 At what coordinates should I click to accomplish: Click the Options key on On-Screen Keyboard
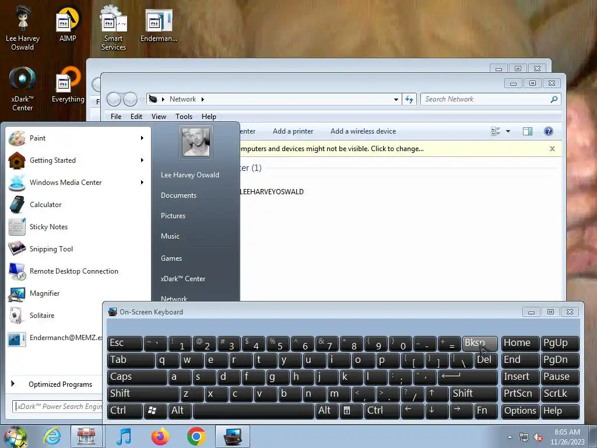520,411
